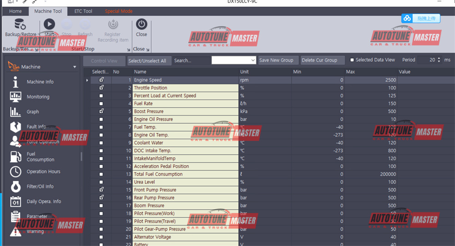Select the Total Fuel Consumption row
The height and width of the screenshot is (246, 455).
pyautogui.click(x=185, y=174)
